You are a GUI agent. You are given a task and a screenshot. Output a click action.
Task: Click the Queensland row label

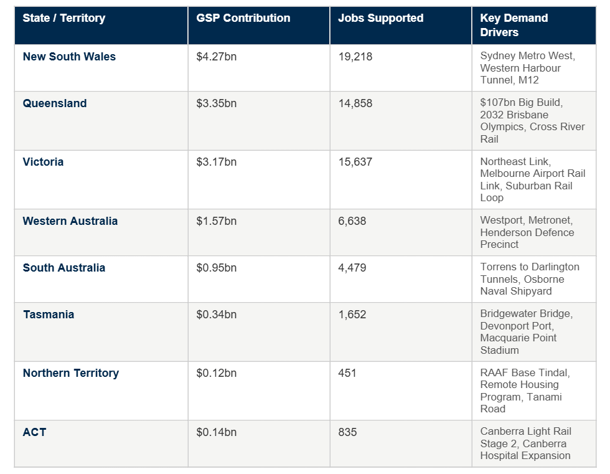coord(55,103)
